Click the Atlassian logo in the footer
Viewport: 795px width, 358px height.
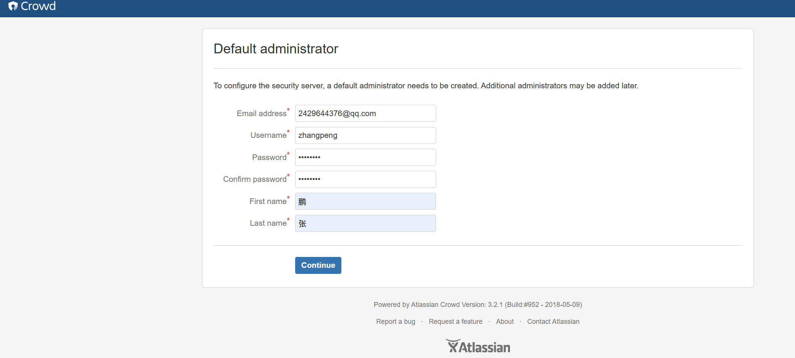coord(478,346)
